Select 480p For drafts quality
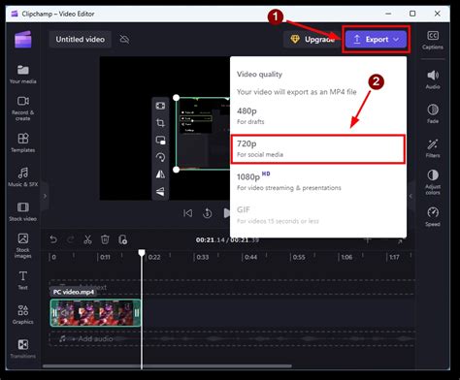The height and width of the screenshot is (380, 460). coord(318,116)
